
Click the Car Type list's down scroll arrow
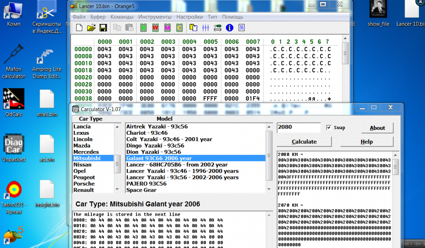coord(117,190)
